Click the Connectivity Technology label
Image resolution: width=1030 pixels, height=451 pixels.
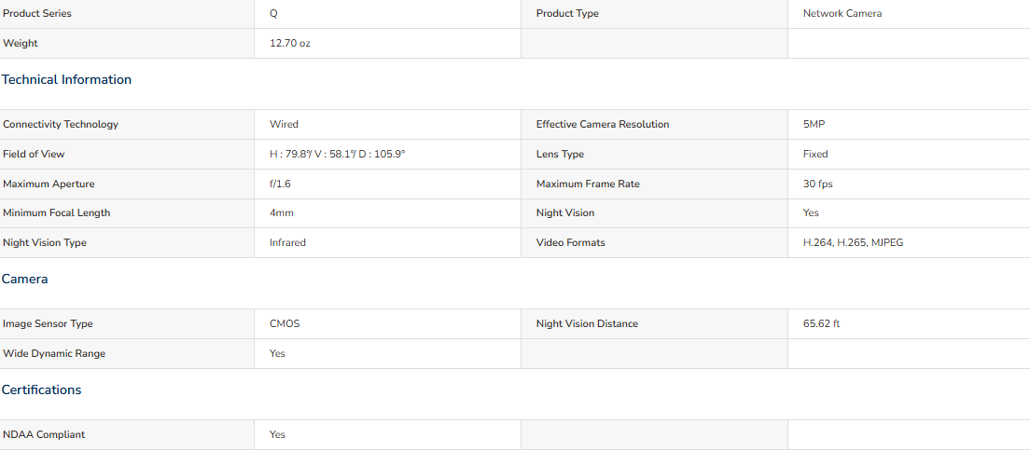click(61, 125)
